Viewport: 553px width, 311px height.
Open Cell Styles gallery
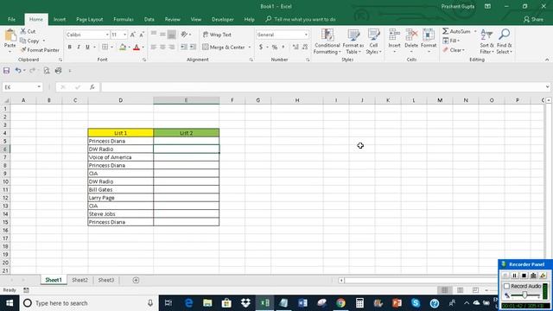coord(373,41)
